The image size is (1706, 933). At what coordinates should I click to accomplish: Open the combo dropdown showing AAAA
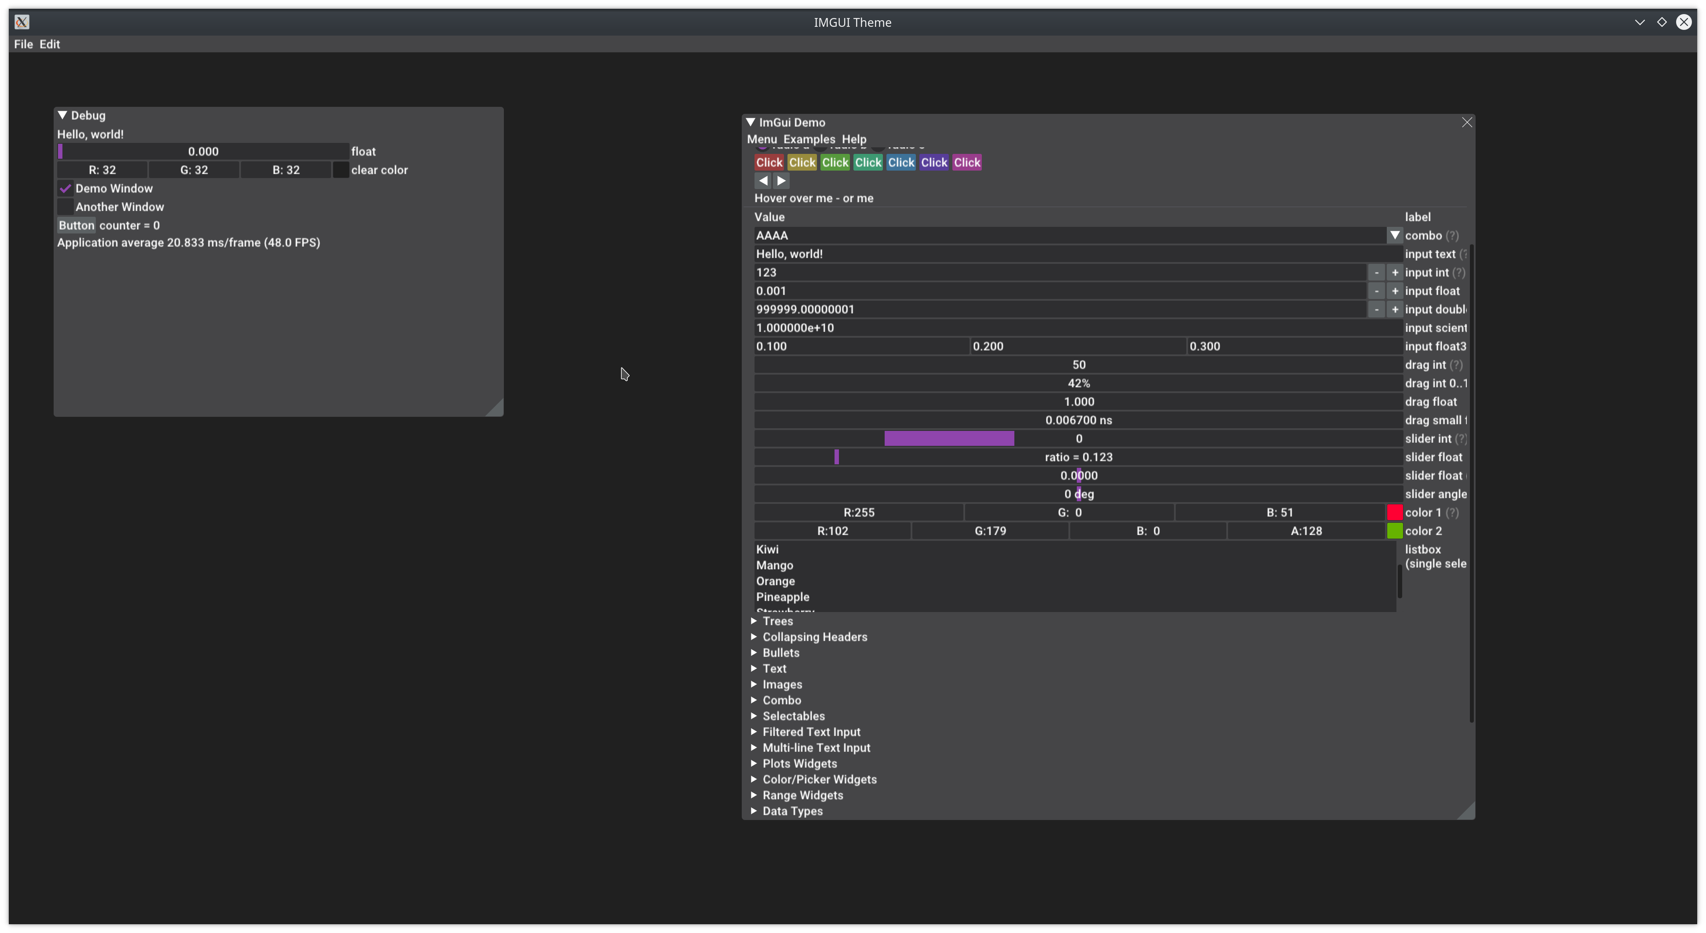tap(1395, 235)
